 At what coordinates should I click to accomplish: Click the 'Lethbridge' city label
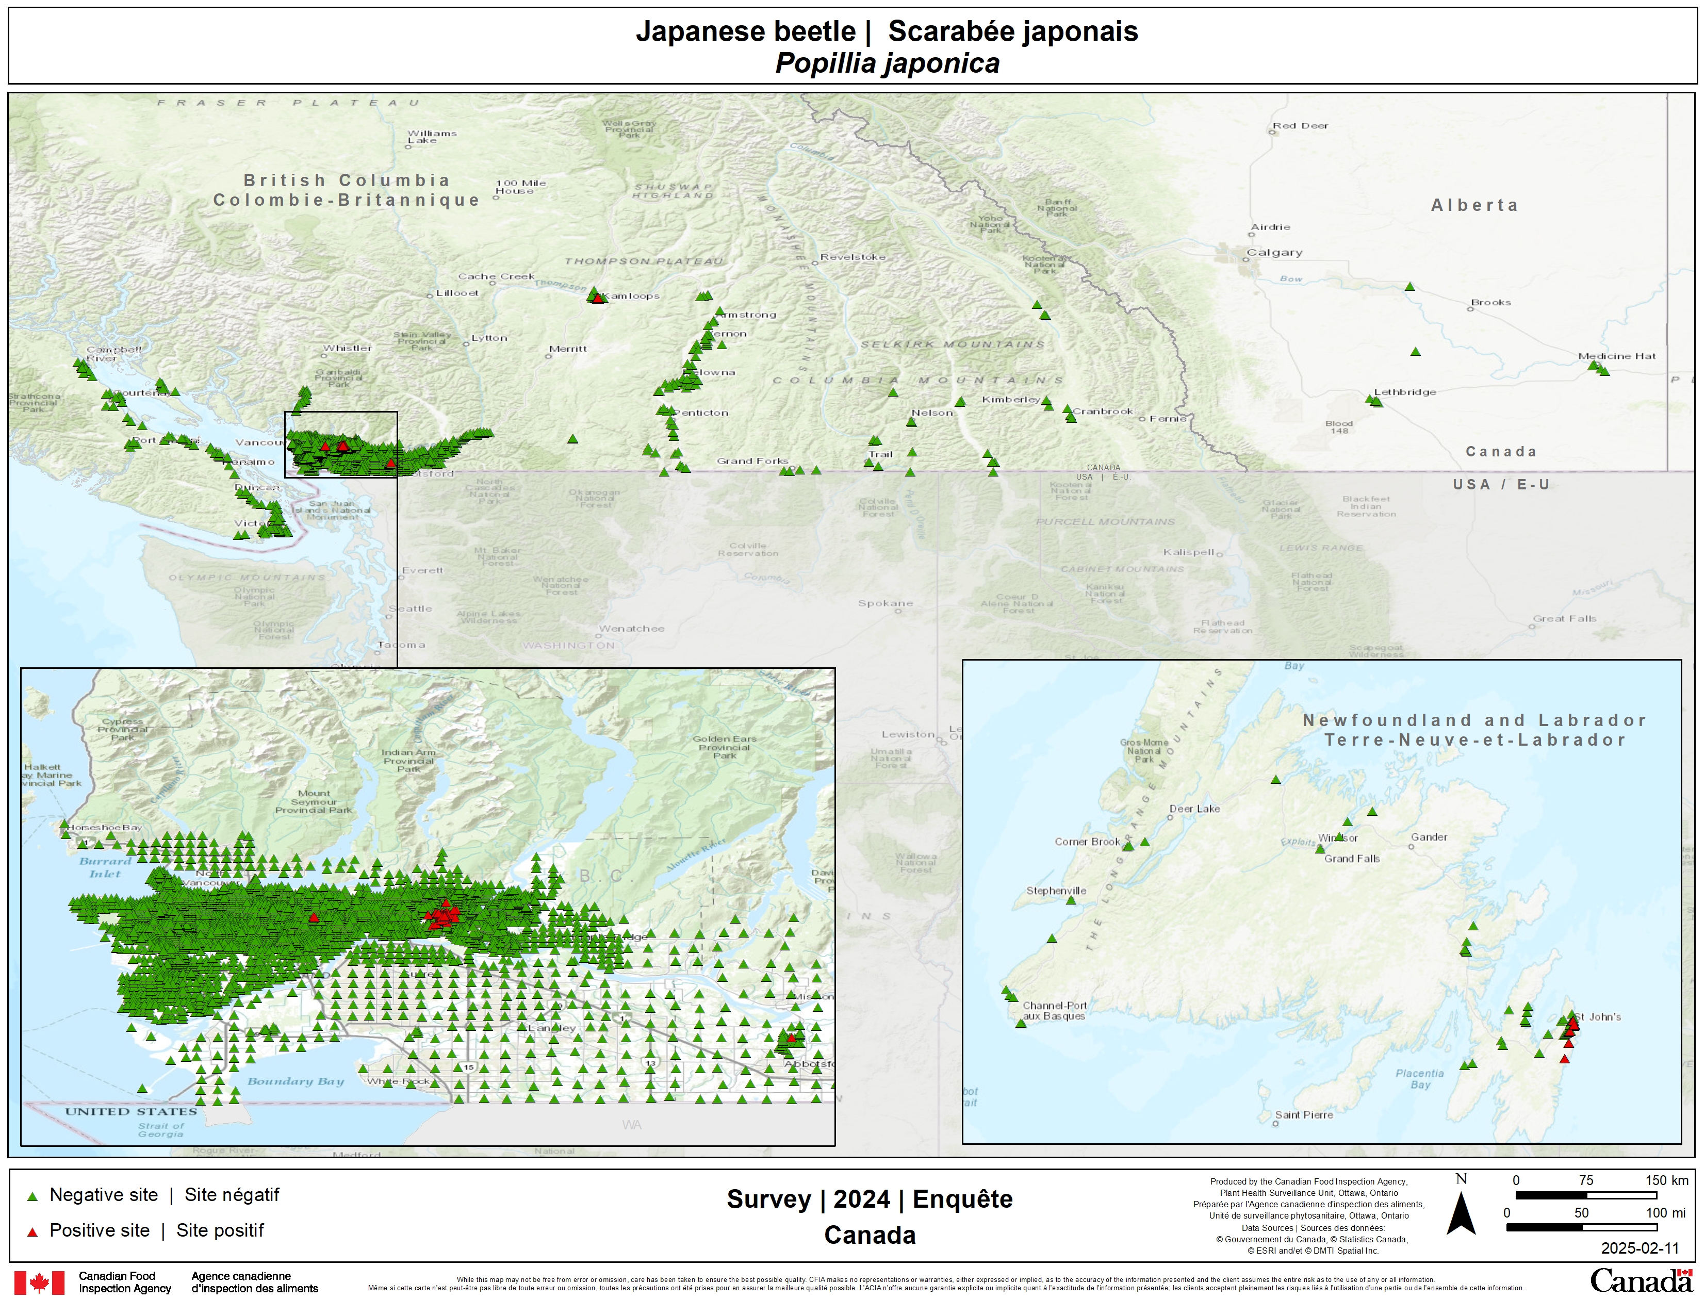click(1405, 392)
